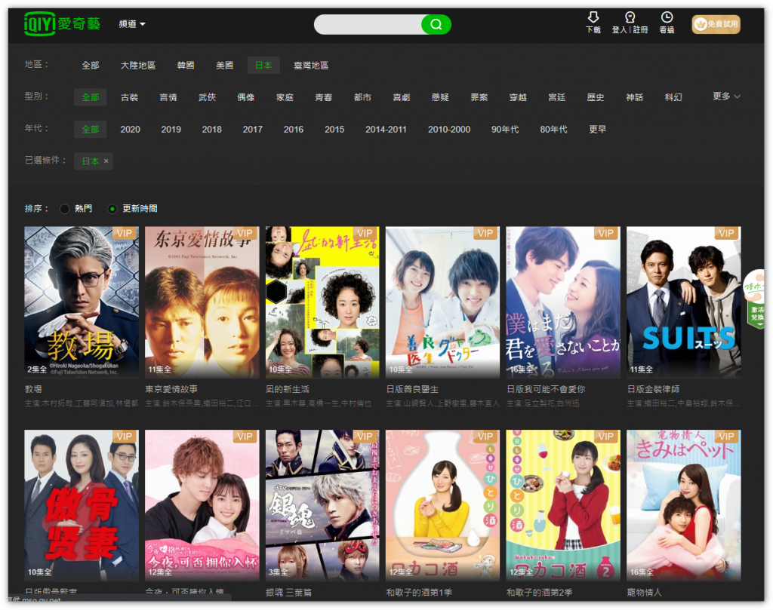
Task: Filter genre by 懸疑
Action: [x=440, y=97]
